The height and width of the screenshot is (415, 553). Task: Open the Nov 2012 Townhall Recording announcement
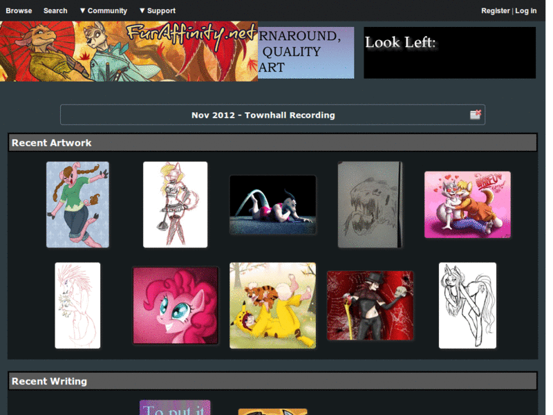263,115
